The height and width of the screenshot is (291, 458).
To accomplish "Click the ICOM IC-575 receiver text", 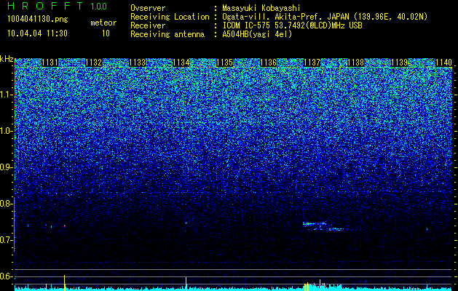I will [x=292, y=25].
